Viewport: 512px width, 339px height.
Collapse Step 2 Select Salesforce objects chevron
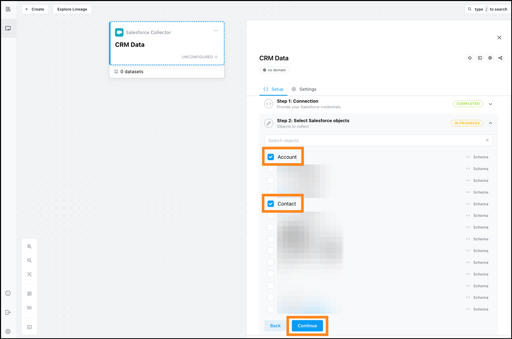tap(490, 123)
